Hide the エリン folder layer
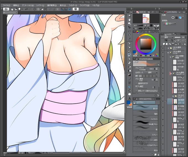 tap(163, 48)
